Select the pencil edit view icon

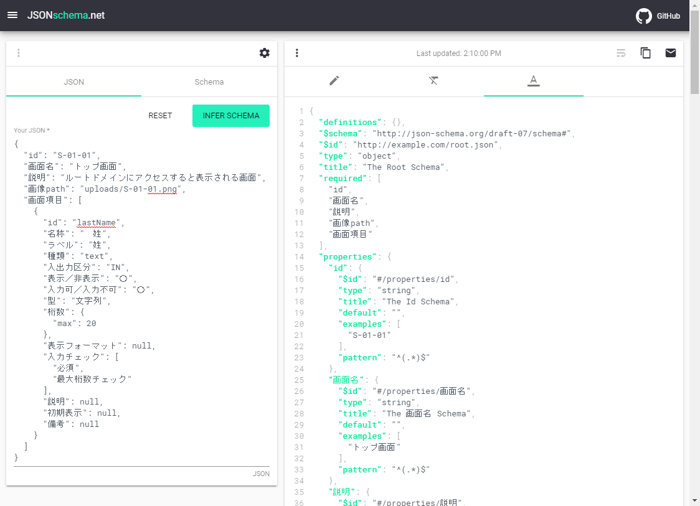pyautogui.click(x=334, y=81)
